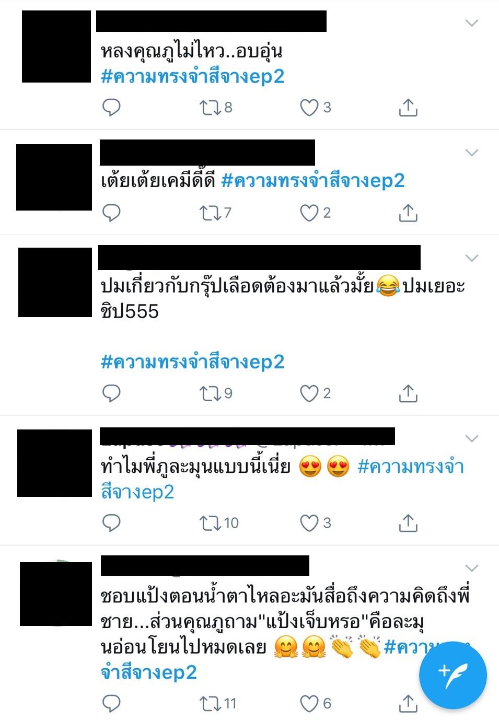
Task: Reply to the tweet with 9 retweets
Action: point(111,393)
